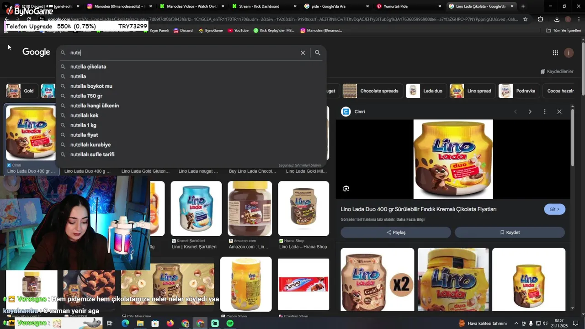The height and width of the screenshot is (329, 585).
Task: Close the image preview panel
Action: pyautogui.click(x=559, y=111)
